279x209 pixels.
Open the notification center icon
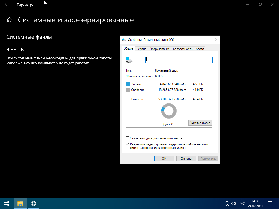[270, 204]
